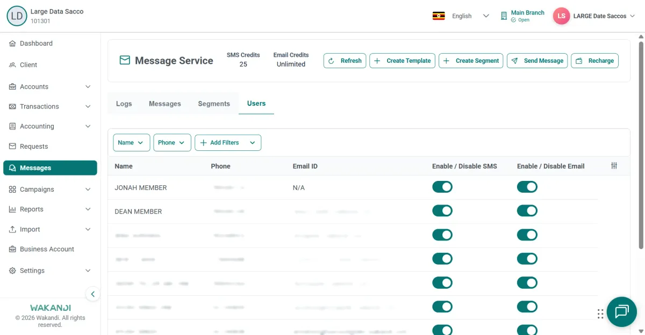
Task: Click the Main Branch building icon
Action: (504, 16)
